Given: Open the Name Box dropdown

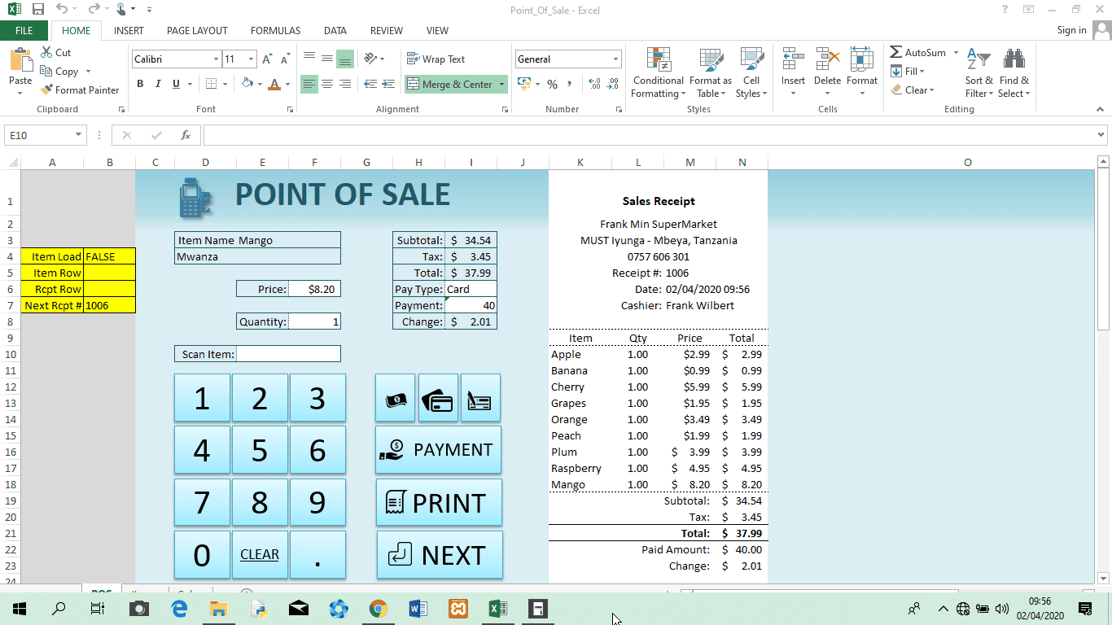Looking at the screenshot, I should [x=79, y=135].
